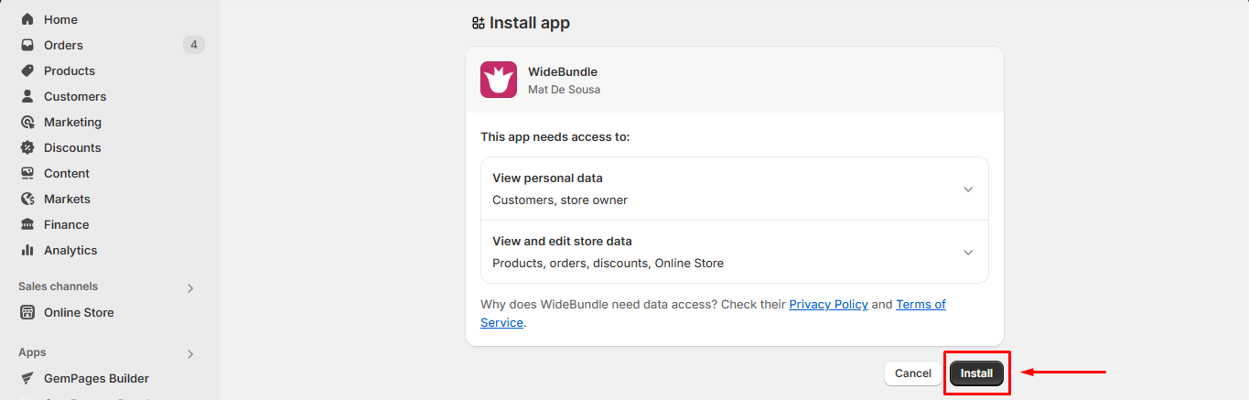1249x400 pixels.
Task: Click the Home icon in sidebar
Action: tap(27, 19)
